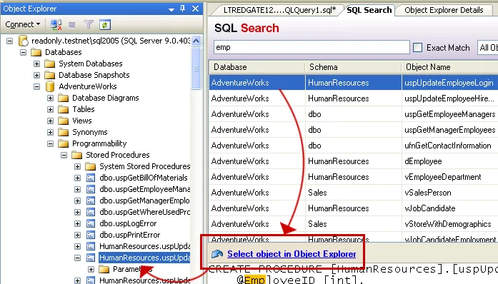Collapse the AdventureWorks database node
498x284 pixels.
point(37,86)
